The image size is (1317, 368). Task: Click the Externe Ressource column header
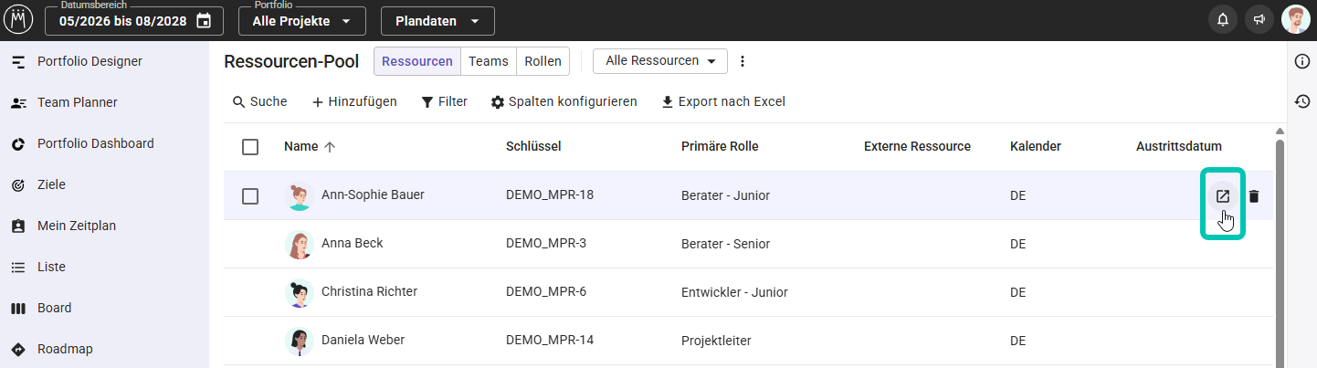(917, 146)
